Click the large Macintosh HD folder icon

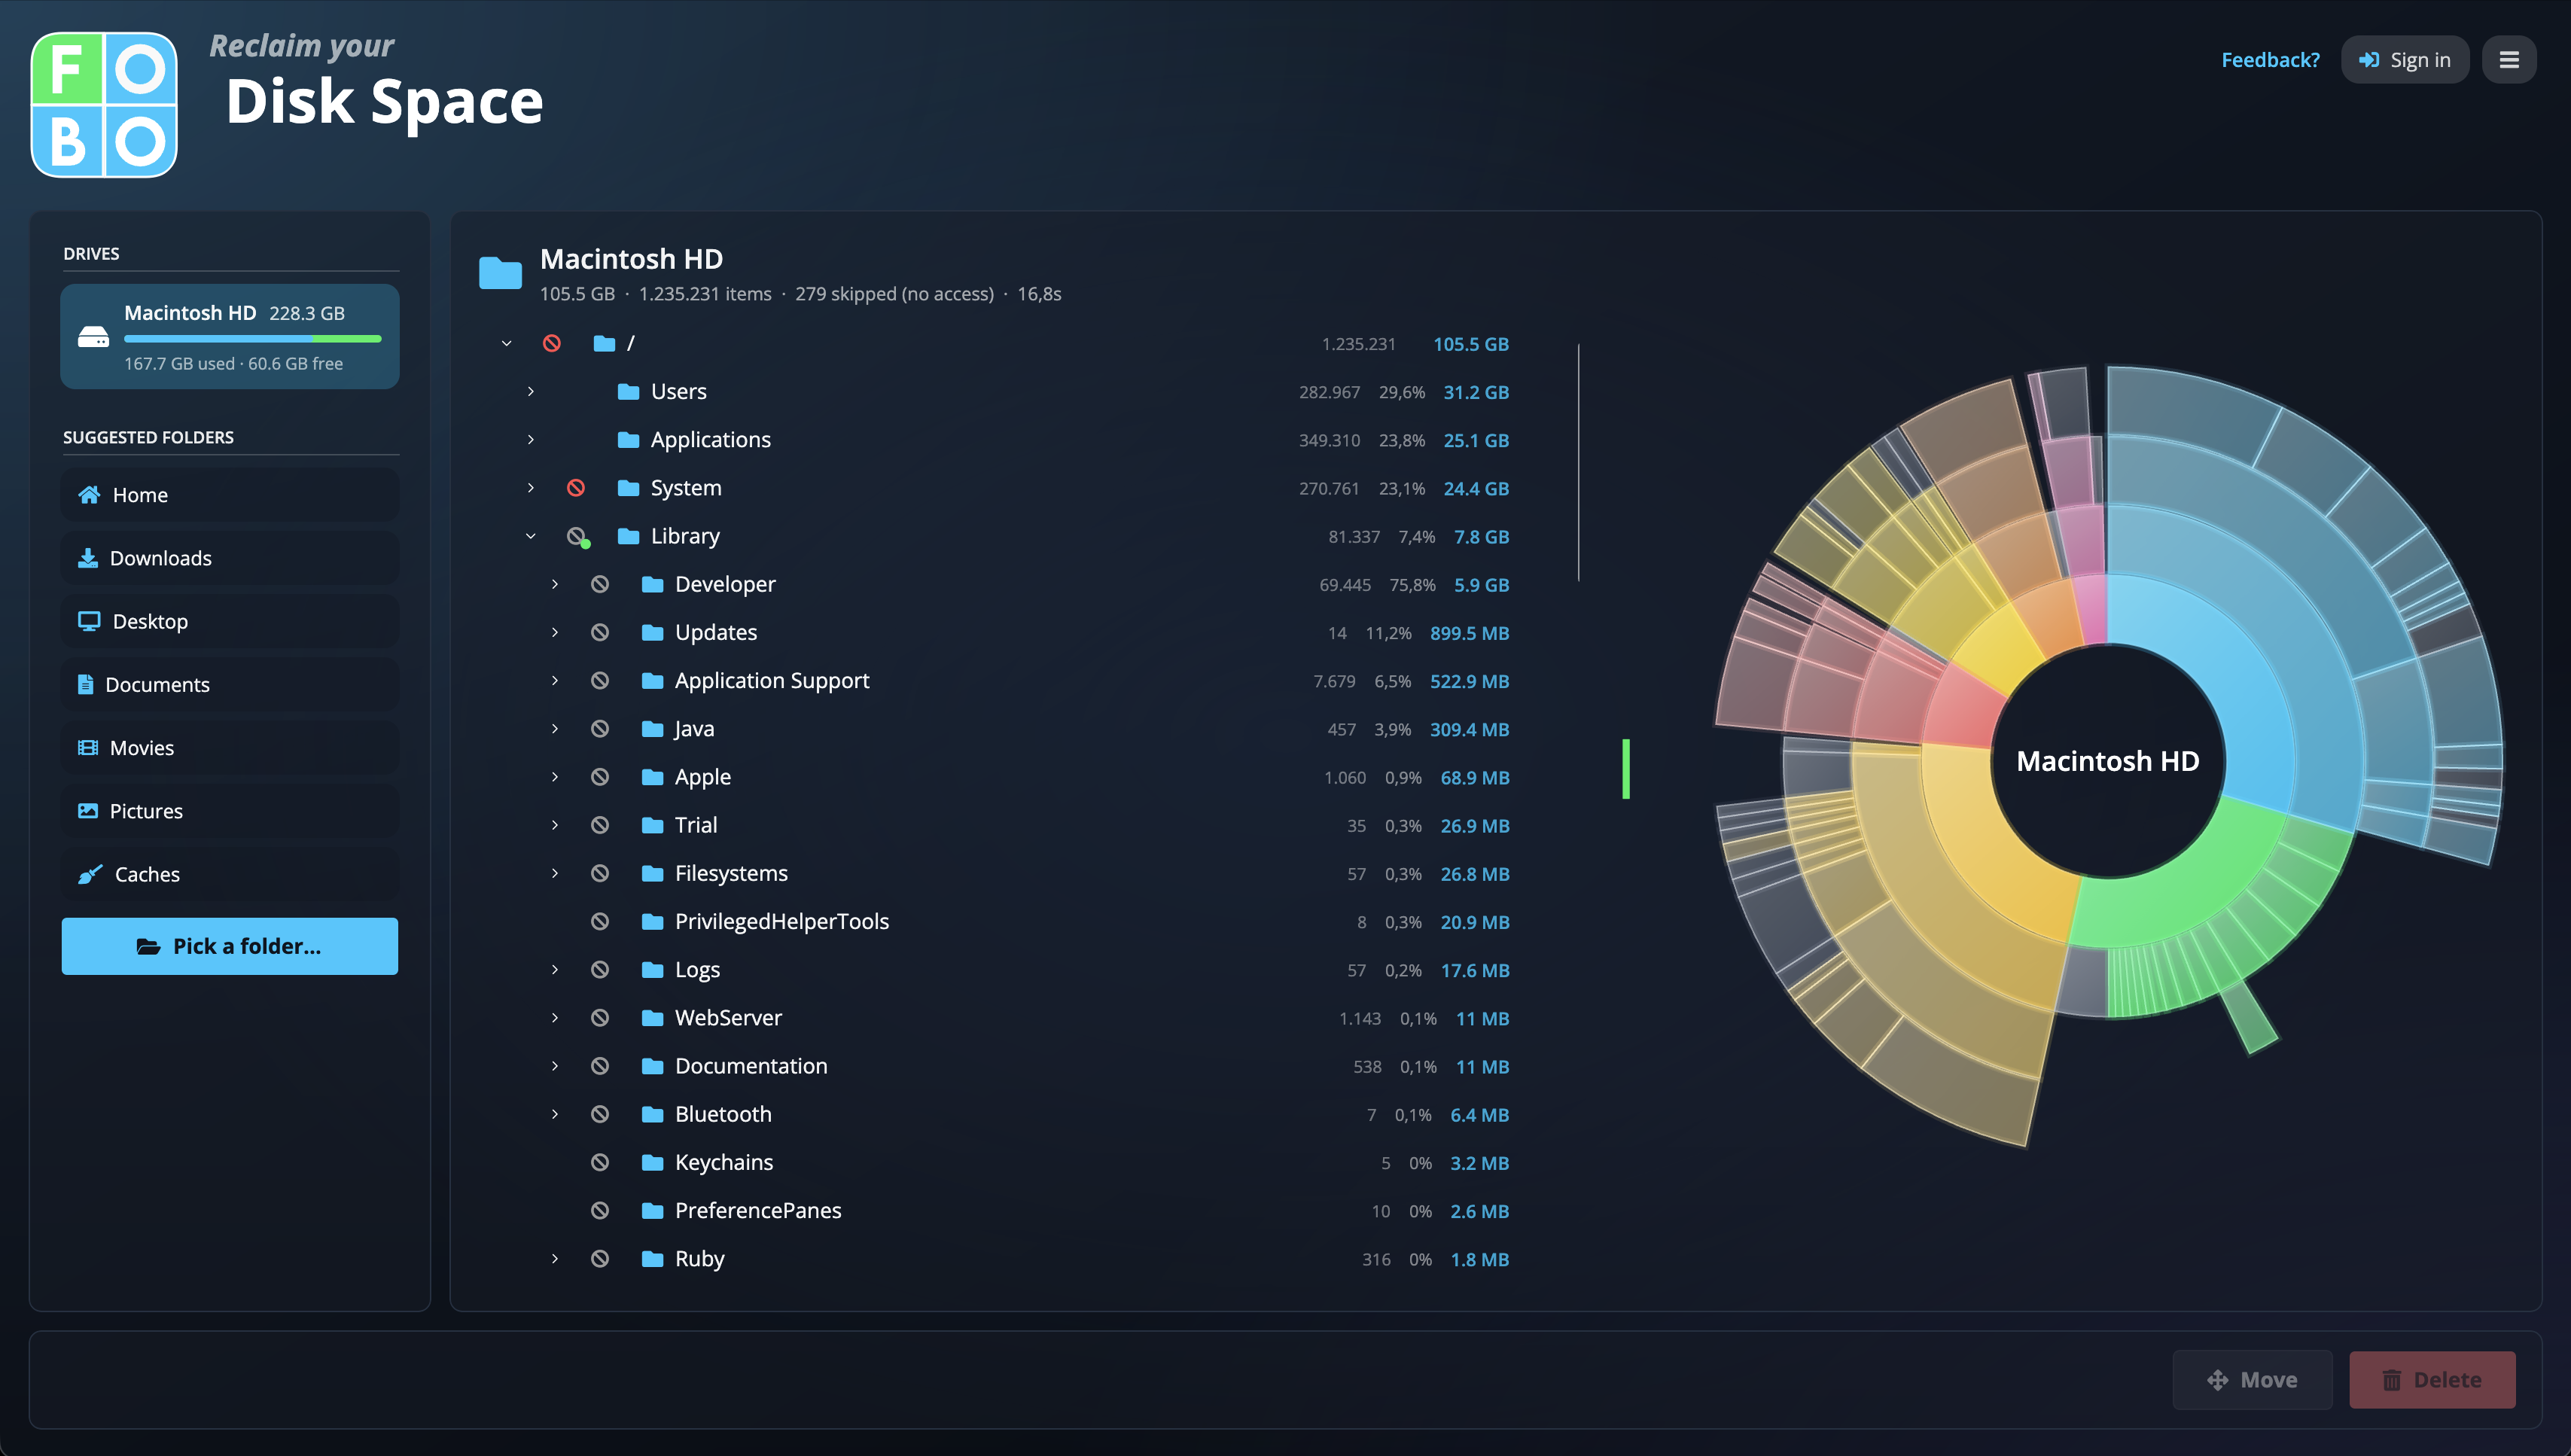500,272
